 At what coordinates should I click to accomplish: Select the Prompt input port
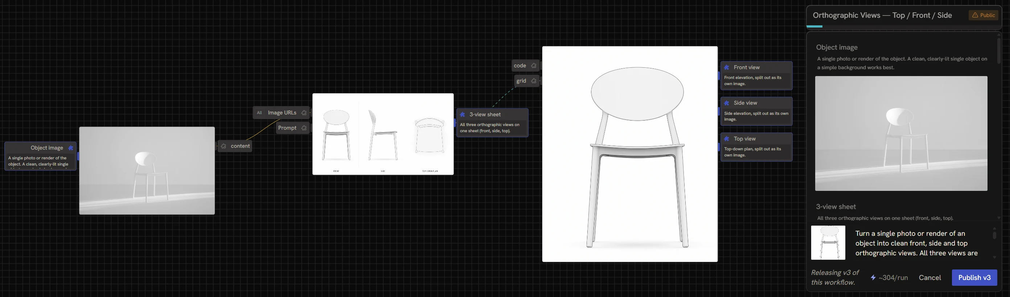292,128
